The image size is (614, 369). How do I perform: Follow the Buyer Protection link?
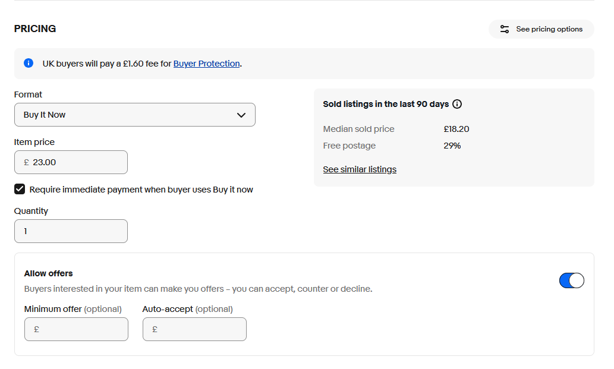coord(206,64)
